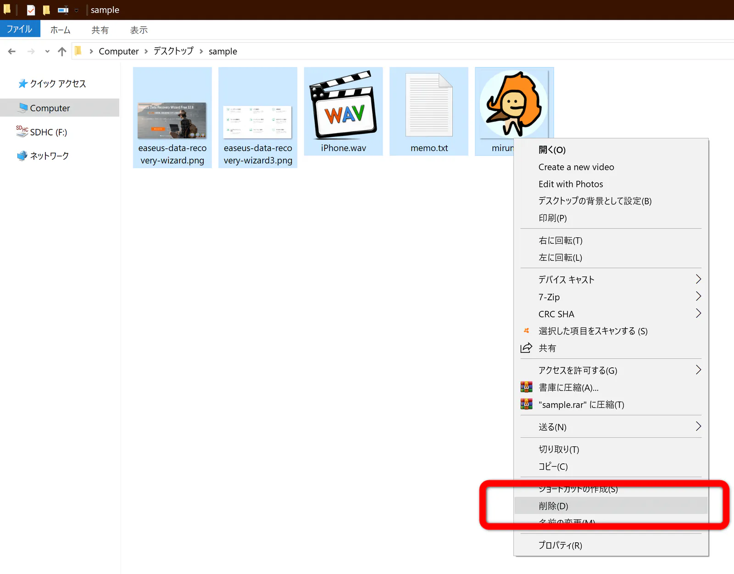
Task: Go up one folder with the up arrow
Action: 62,51
